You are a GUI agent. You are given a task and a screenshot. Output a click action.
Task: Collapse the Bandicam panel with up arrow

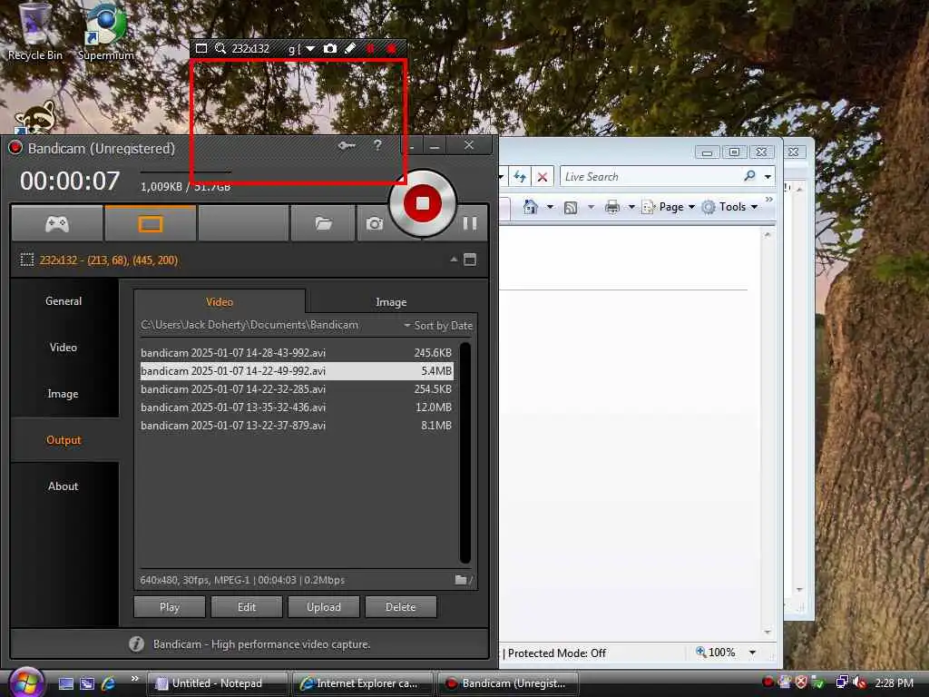tap(454, 259)
